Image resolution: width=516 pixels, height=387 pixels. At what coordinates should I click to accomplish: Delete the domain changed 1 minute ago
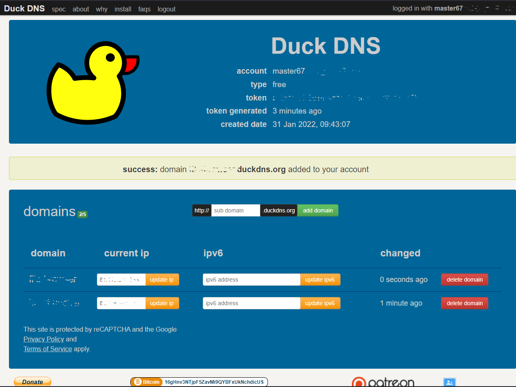pos(465,303)
